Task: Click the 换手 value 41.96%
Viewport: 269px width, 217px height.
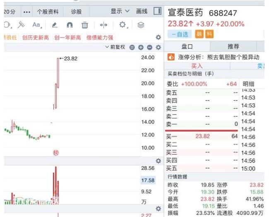Action: tap(255, 199)
